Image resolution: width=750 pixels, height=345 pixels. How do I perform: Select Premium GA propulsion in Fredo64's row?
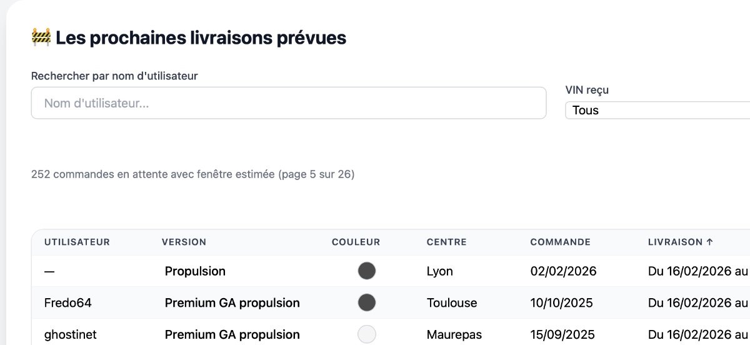232,303
